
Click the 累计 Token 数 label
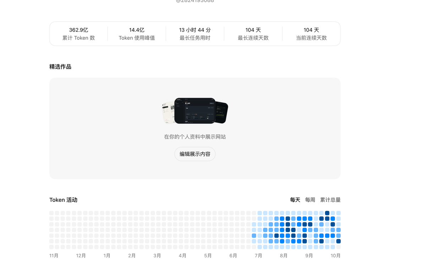click(78, 38)
